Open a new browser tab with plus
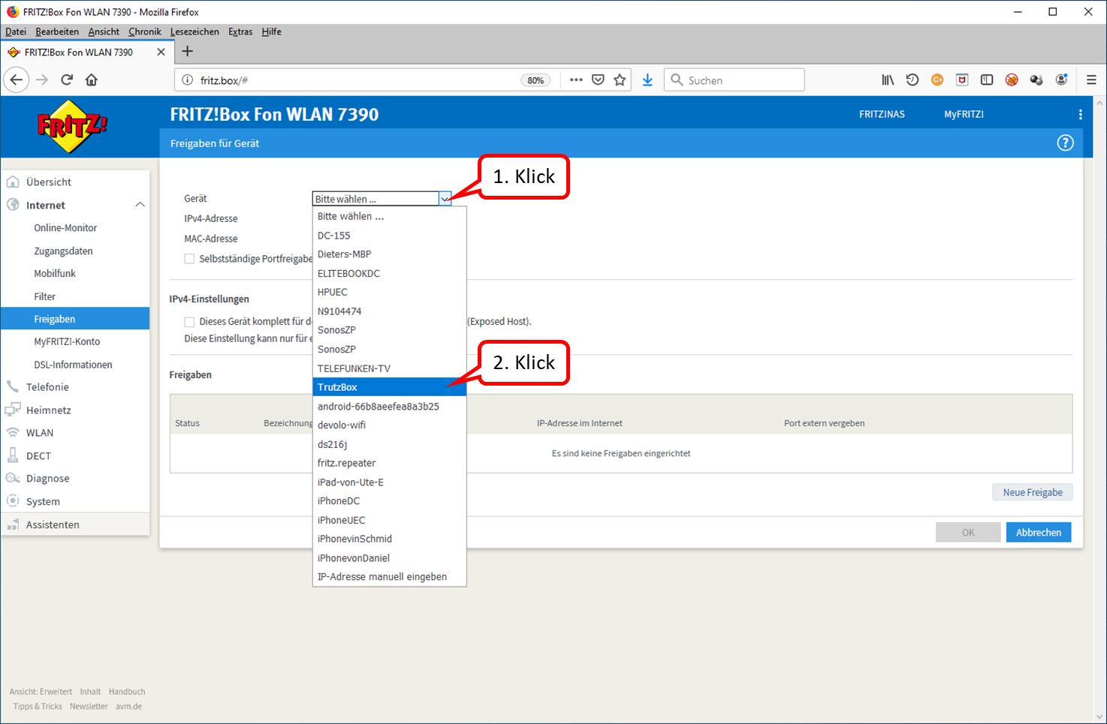 [x=188, y=51]
